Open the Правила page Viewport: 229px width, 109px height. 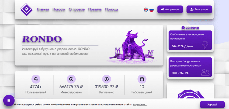pos(95,10)
